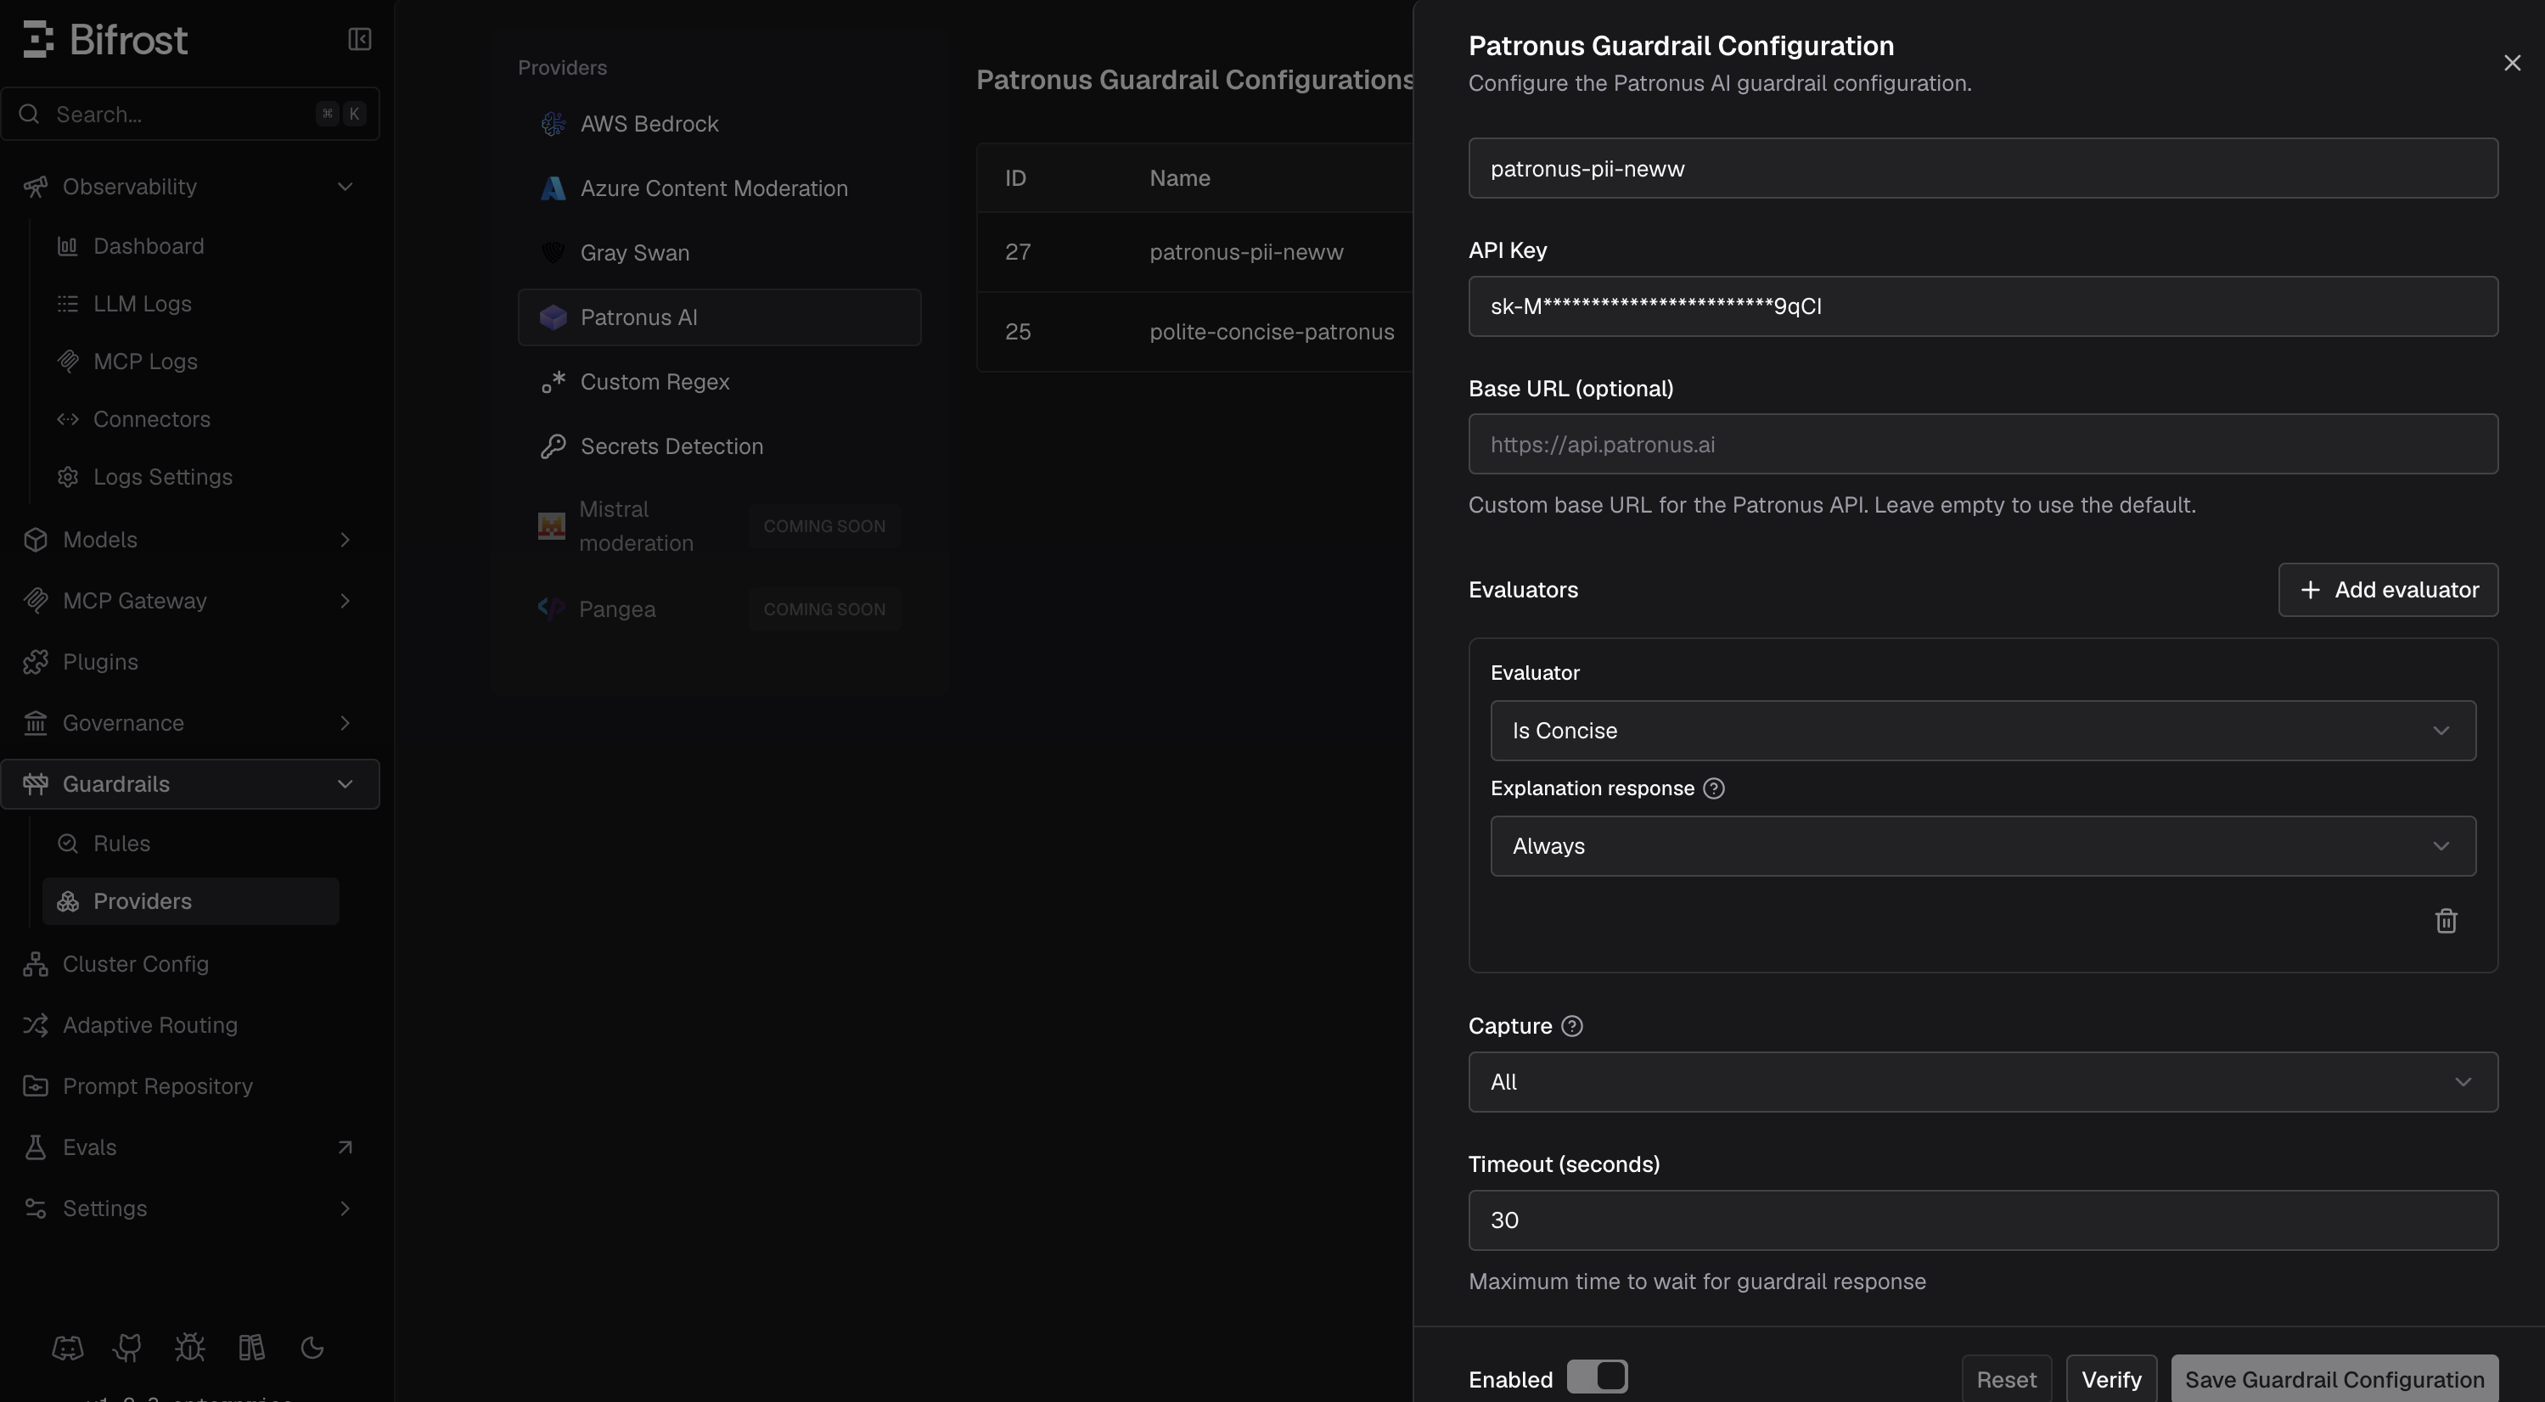Show Capture help tooltip icon
The width and height of the screenshot is (2545, 1402).
1572,1027
